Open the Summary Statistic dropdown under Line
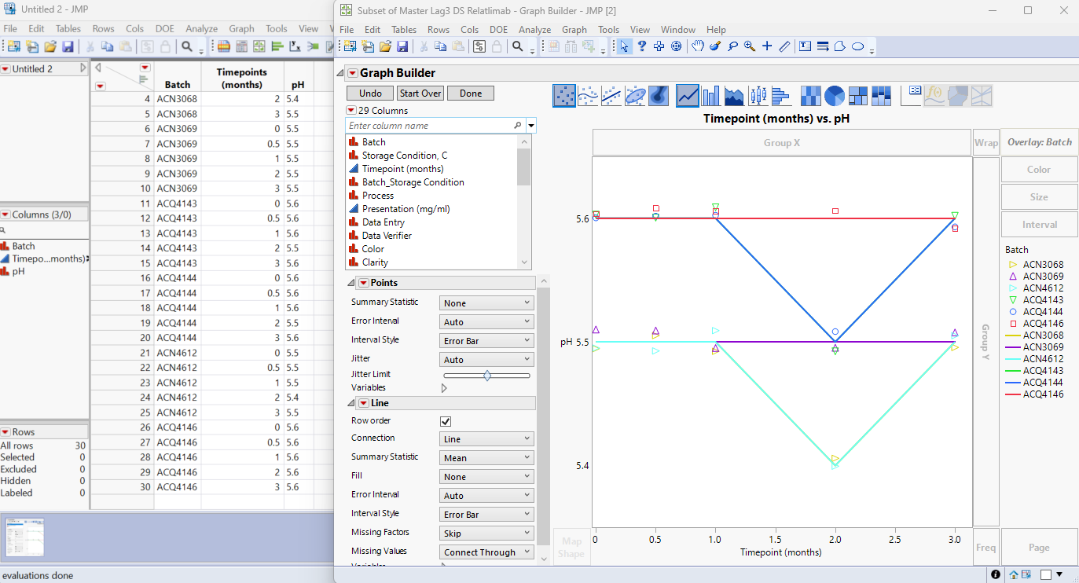Screen dimensions: 1079x583 click(486, 456)
